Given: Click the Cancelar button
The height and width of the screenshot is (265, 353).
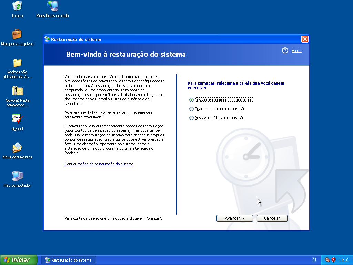Looking at the screenshot, I should coord(272,218).
